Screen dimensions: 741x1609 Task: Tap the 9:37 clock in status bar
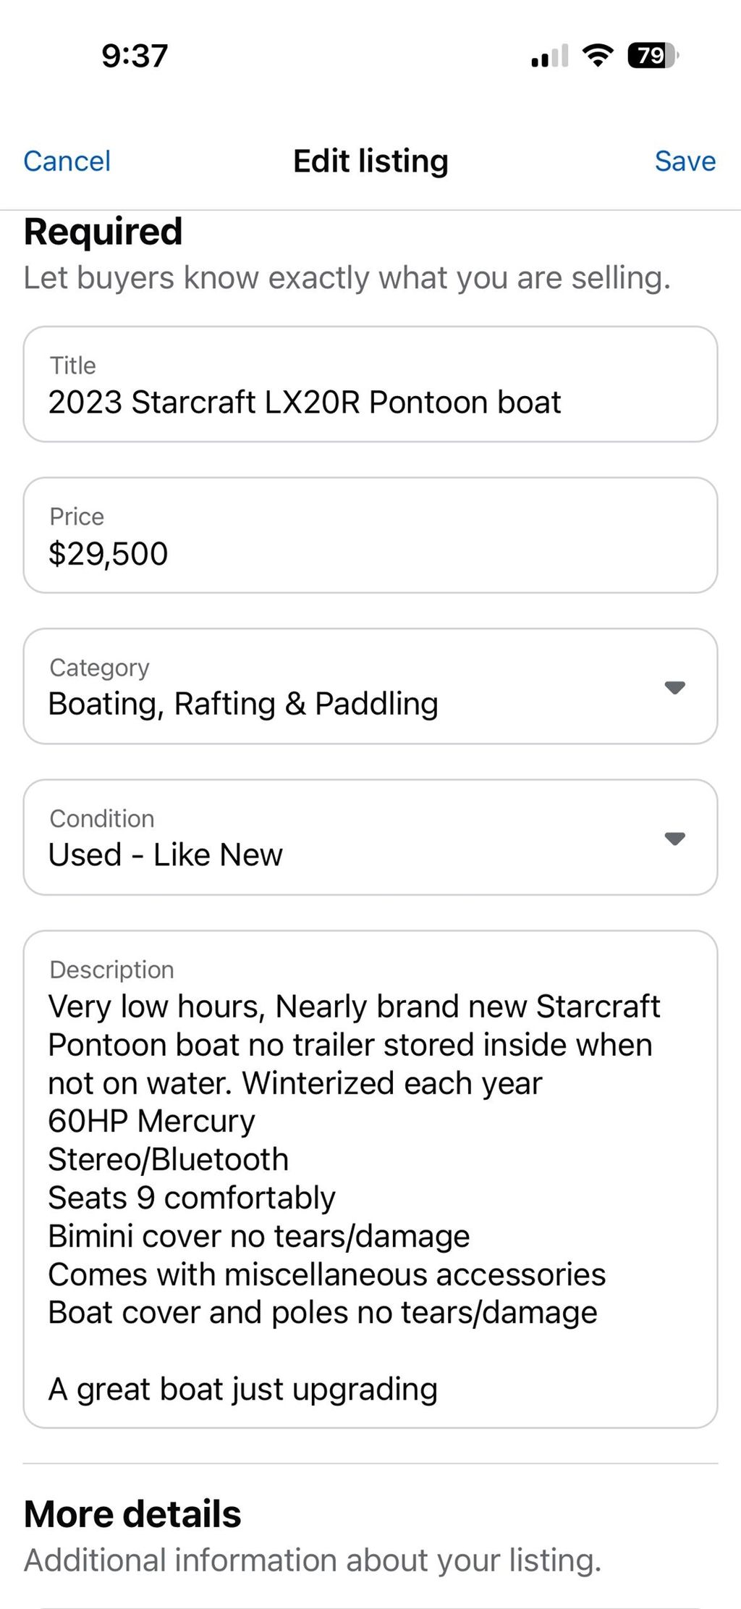coord(135,56)
